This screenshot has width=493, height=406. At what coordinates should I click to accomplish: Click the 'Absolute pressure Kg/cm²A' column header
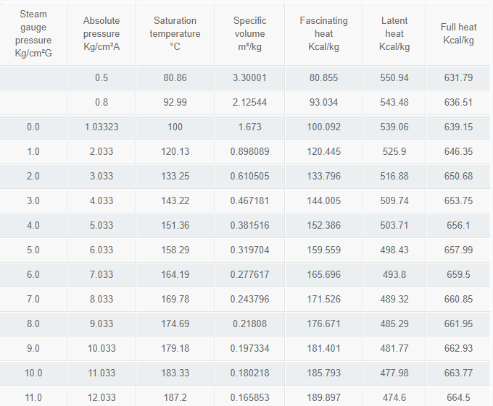pyautogui.click(x=101, y=34)
